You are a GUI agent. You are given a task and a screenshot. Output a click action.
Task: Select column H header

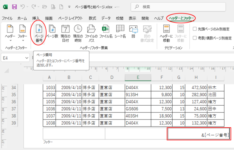(x=196, y=77)
